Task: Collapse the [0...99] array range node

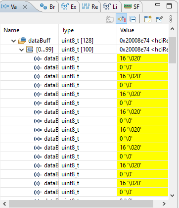Action: pyautogui.click(x=22, y=50)
